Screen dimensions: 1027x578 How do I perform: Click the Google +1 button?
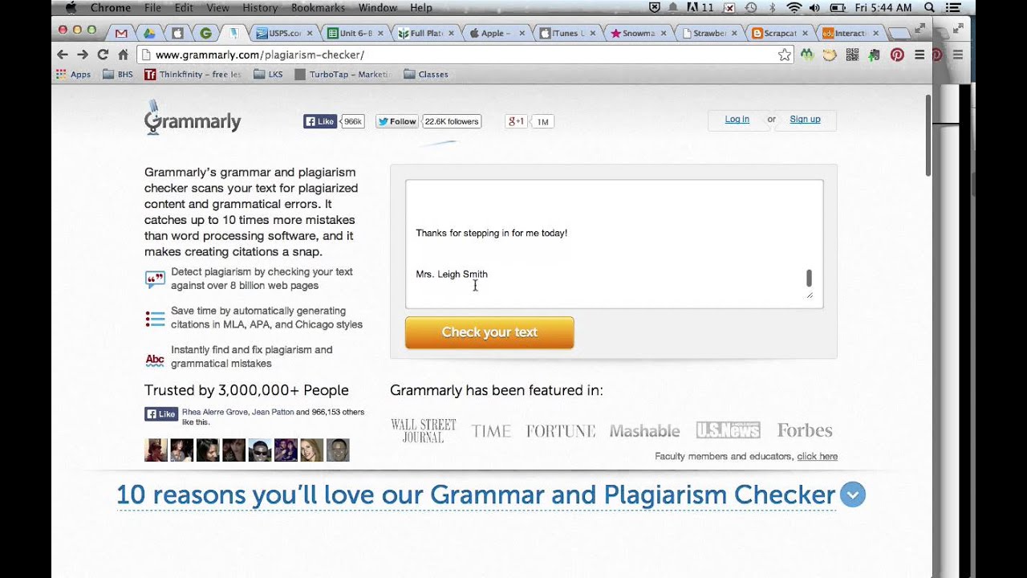(516, 121)
